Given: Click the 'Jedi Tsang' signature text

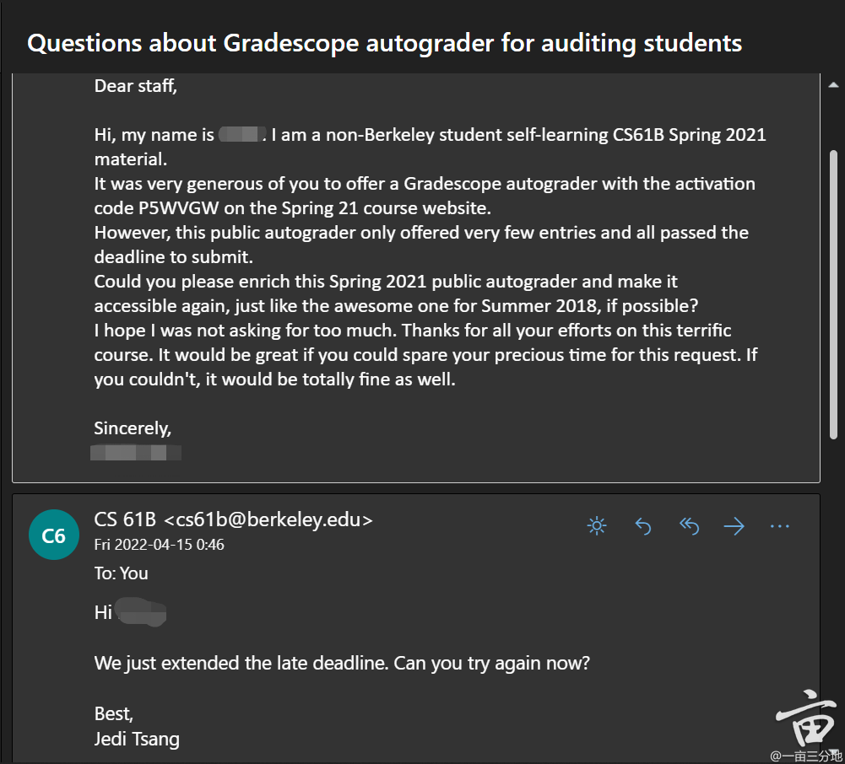Looking at the screenshot, I should tap(135, 739).
